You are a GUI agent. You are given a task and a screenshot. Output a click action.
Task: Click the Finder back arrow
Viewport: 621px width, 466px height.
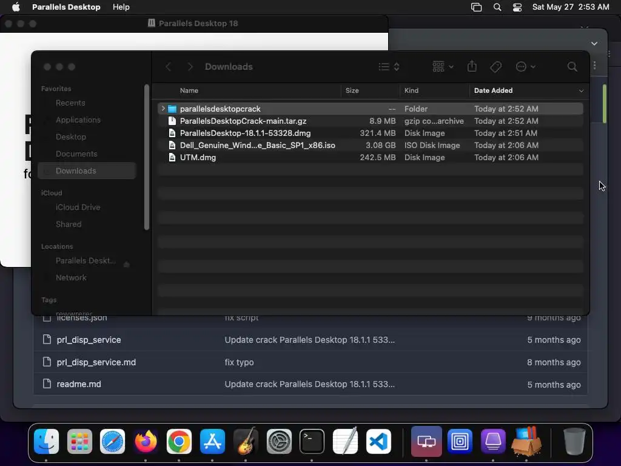(169, 67)
